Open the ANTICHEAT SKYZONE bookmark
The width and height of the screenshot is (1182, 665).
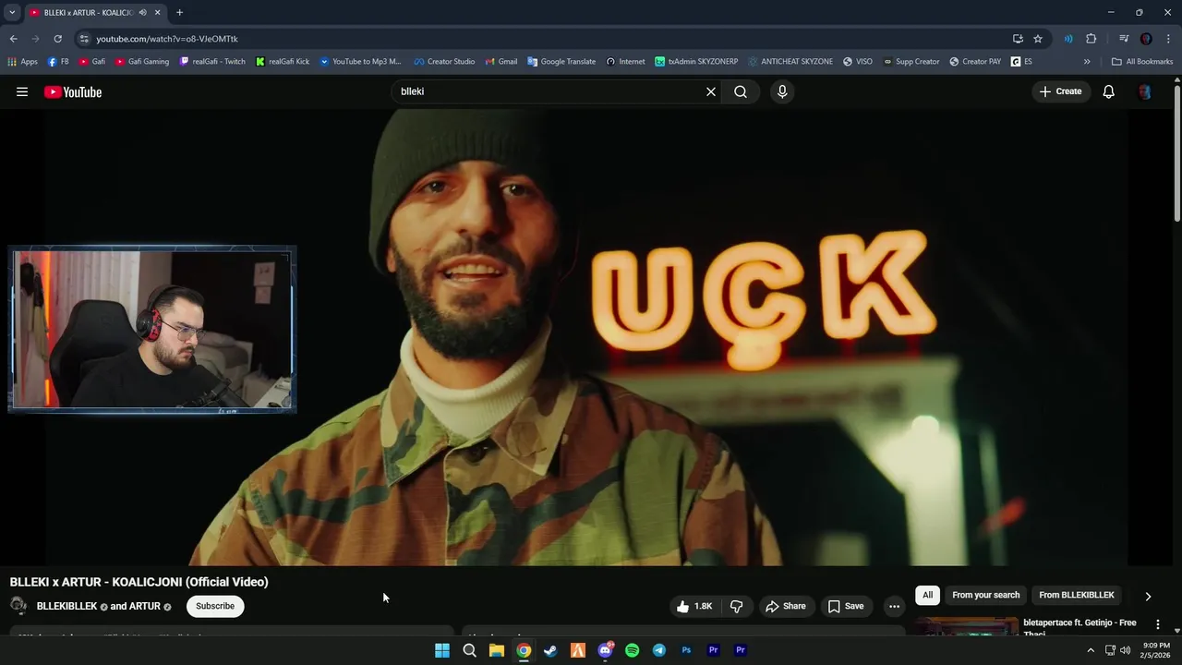click(790, 62)
